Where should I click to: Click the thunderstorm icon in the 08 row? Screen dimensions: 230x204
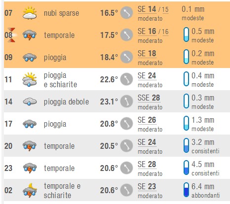(30, 35)
